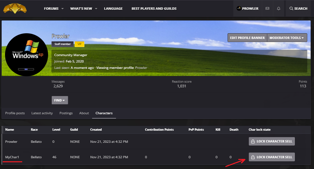Click the Kill column header
The image size is (314, 169).
coord(218,130)
